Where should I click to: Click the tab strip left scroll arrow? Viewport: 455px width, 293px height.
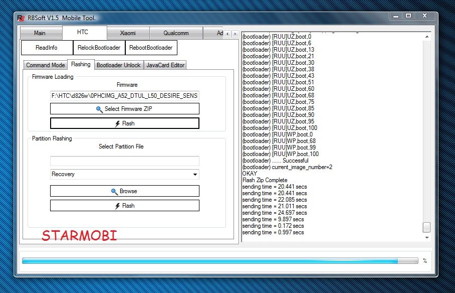227,34
